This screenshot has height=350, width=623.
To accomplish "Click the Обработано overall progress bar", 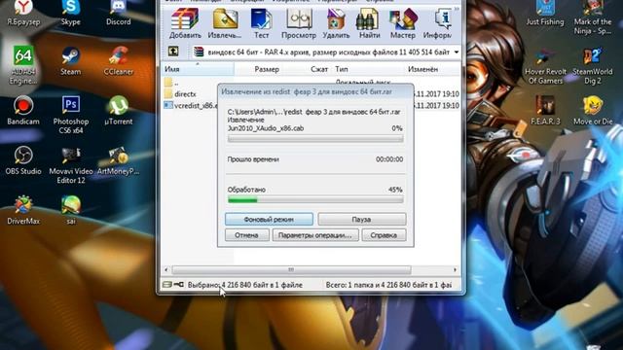I will tap(315, 199).
